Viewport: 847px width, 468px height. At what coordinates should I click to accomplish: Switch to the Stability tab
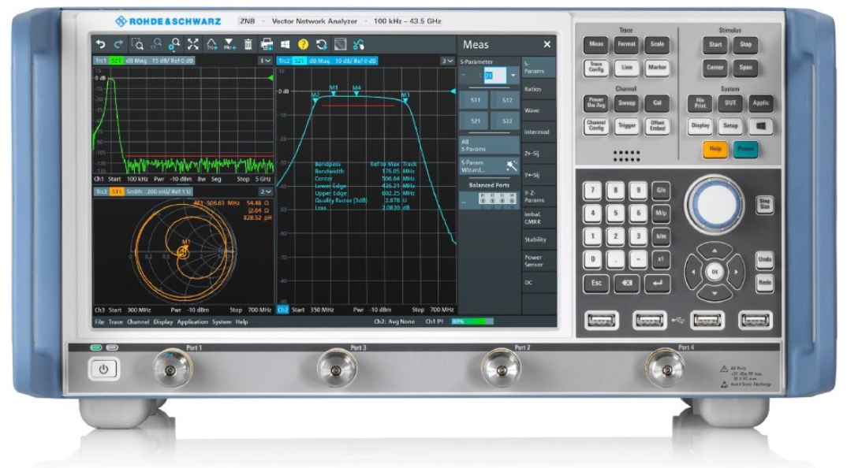(538, 240)
